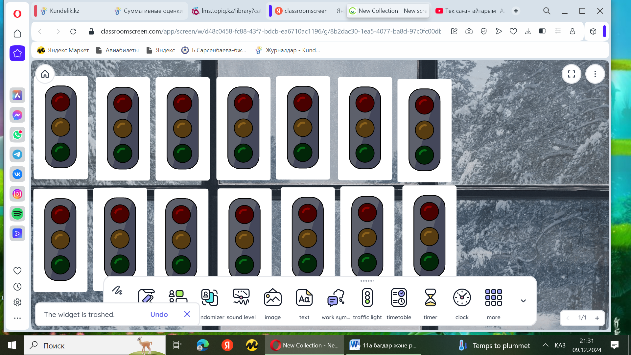
Task: Dismiss the widget trashed notification
Action: [187, 314]
